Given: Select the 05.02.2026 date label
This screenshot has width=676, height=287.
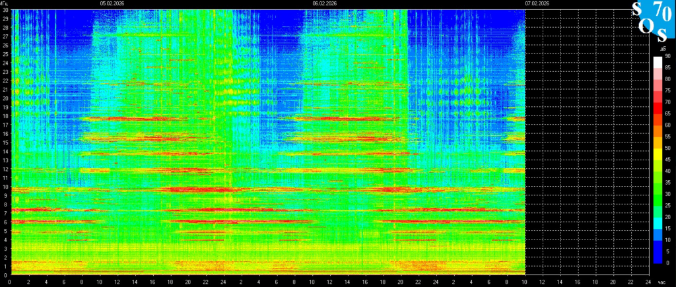Looking at the screenshot, I should [x=112, y=3].
